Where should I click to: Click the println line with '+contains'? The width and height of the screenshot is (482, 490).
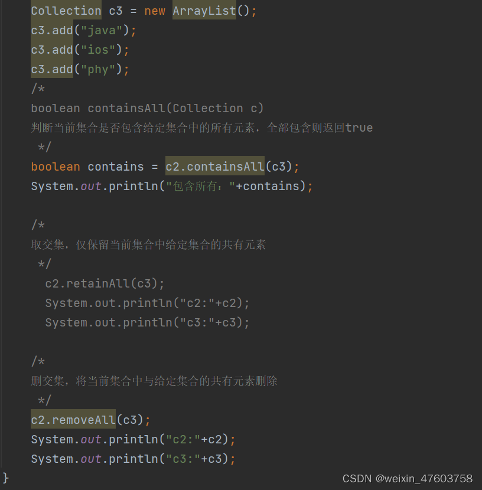click(172, 186)
